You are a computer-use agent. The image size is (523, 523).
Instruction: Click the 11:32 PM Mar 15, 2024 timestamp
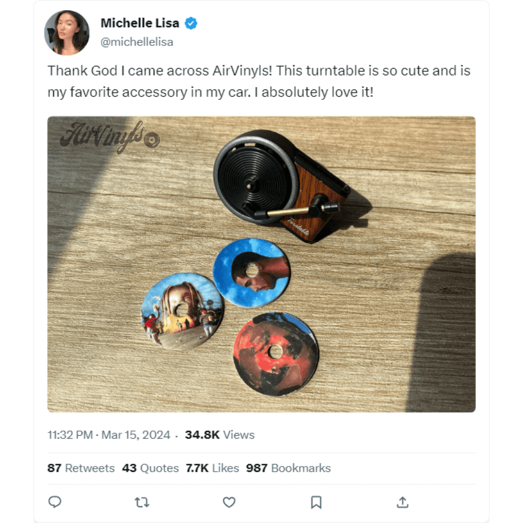[x=109, y=435]
